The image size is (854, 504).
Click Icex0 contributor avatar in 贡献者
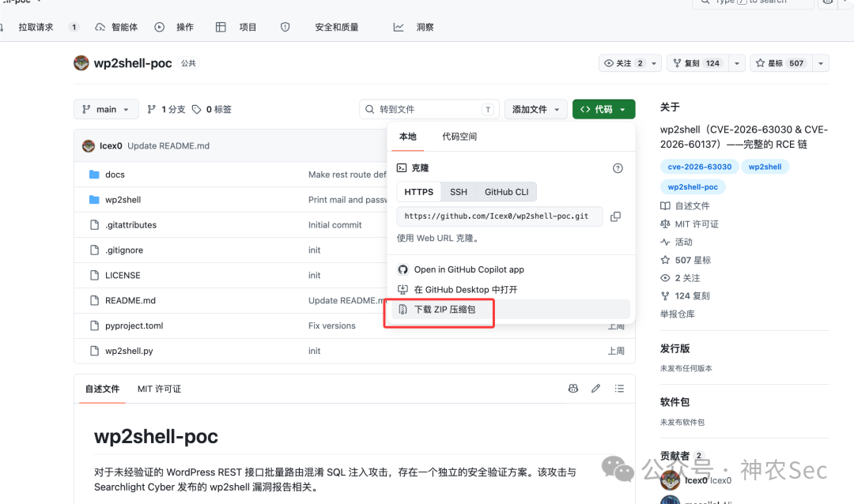[670, 480]
